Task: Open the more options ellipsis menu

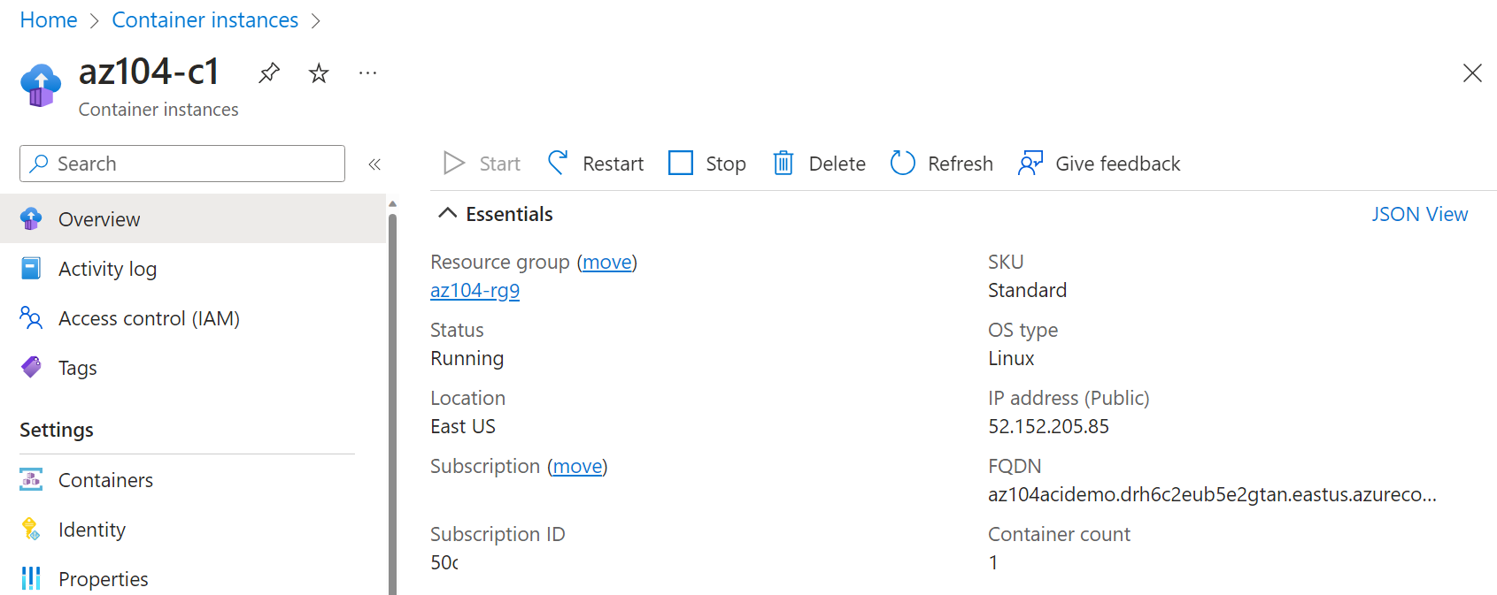Action: pyautogui.click(x=367, y=72)
